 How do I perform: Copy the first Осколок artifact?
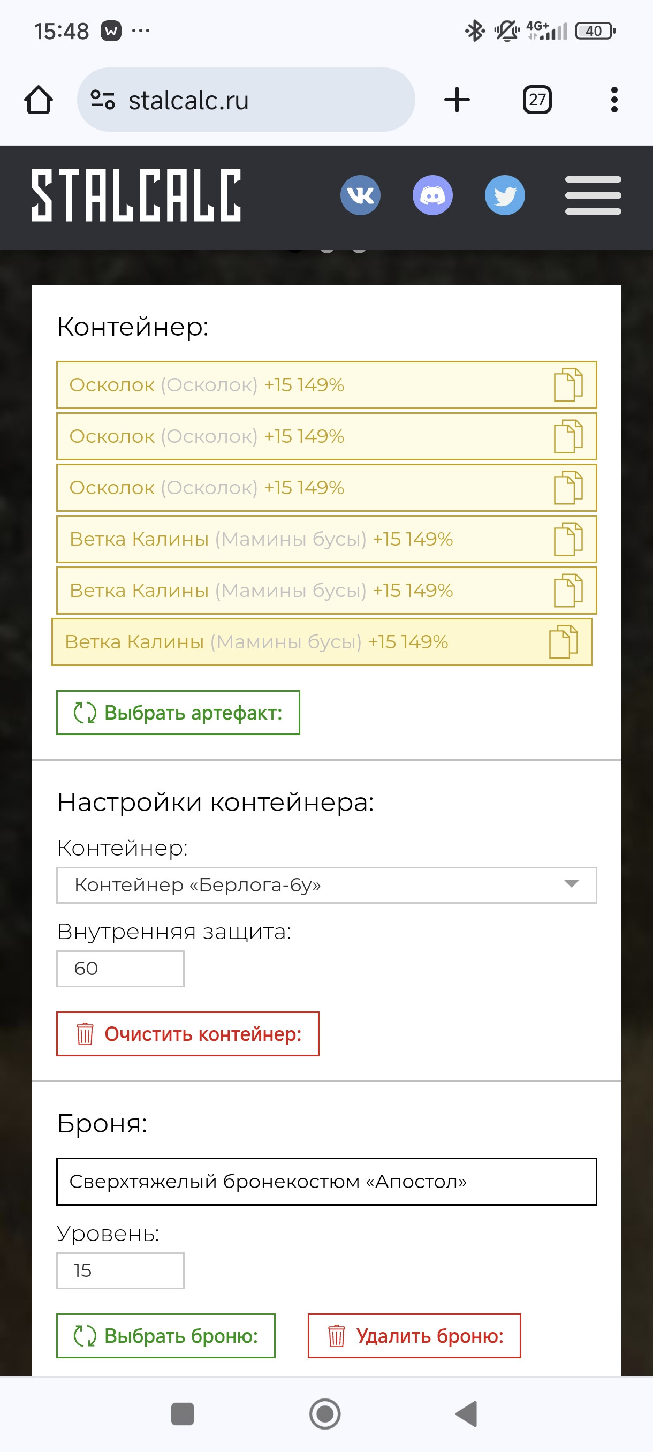pos(568,385)
